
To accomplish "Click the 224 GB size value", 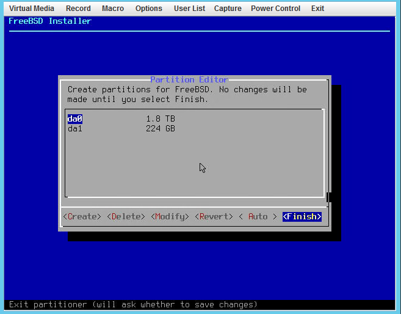I will point(161,128).
